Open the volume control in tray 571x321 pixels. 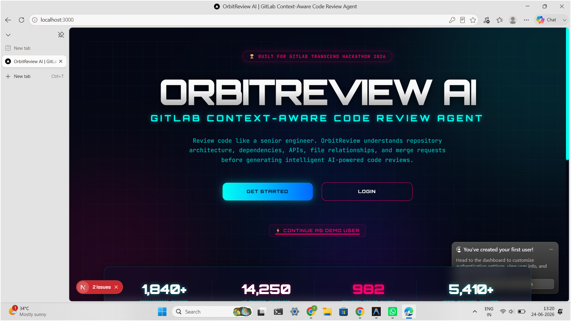point(512,312)
